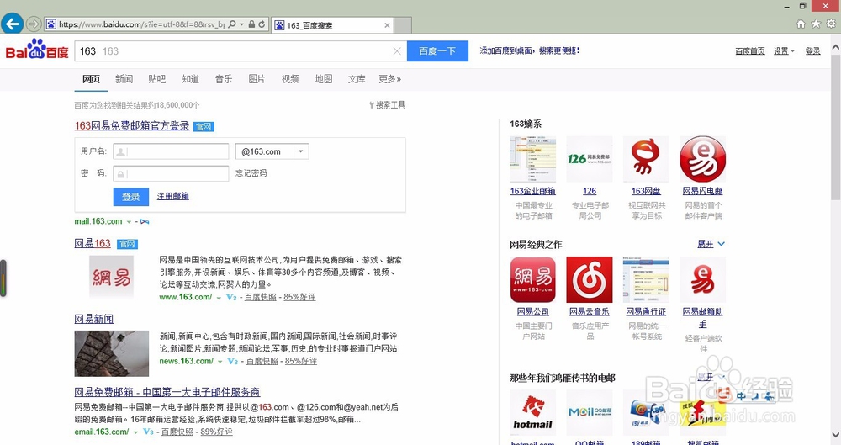The image size is (841, 445).
Task: Open the 126 mailbox logo icon
Action: coord(590,159)
